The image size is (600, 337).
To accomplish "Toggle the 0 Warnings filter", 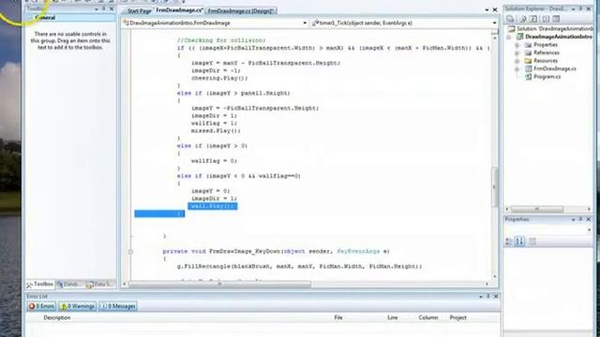I will (78, 306).
